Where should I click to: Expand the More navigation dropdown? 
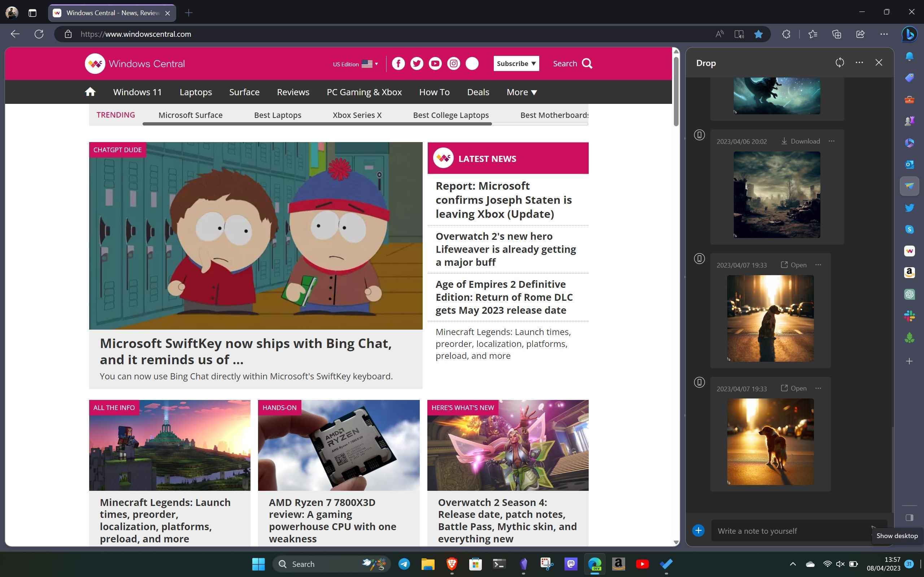point(522,92)
